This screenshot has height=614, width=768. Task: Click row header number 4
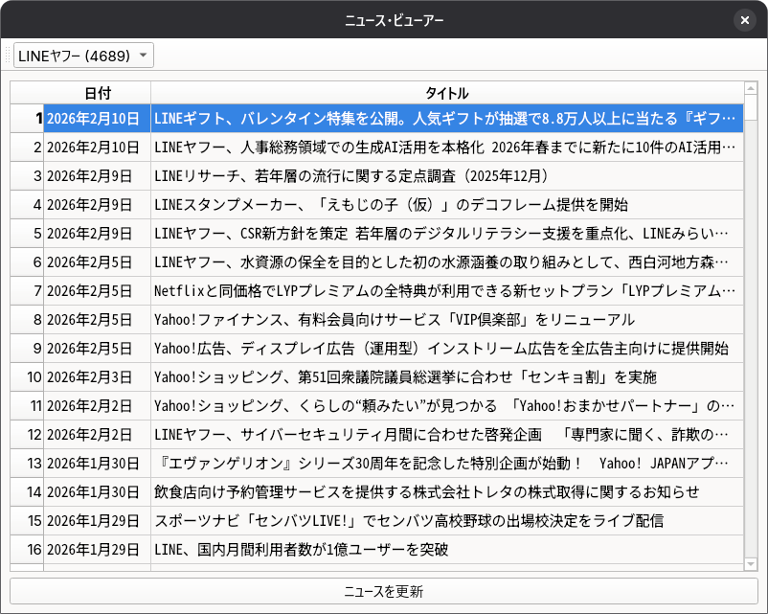click(27, 205)
